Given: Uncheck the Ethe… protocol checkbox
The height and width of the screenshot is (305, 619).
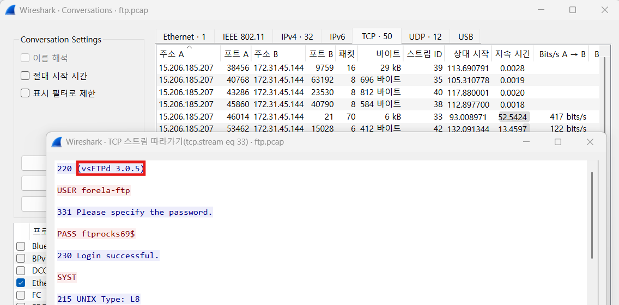Looking at the screenshot, I should coord(21,283).
